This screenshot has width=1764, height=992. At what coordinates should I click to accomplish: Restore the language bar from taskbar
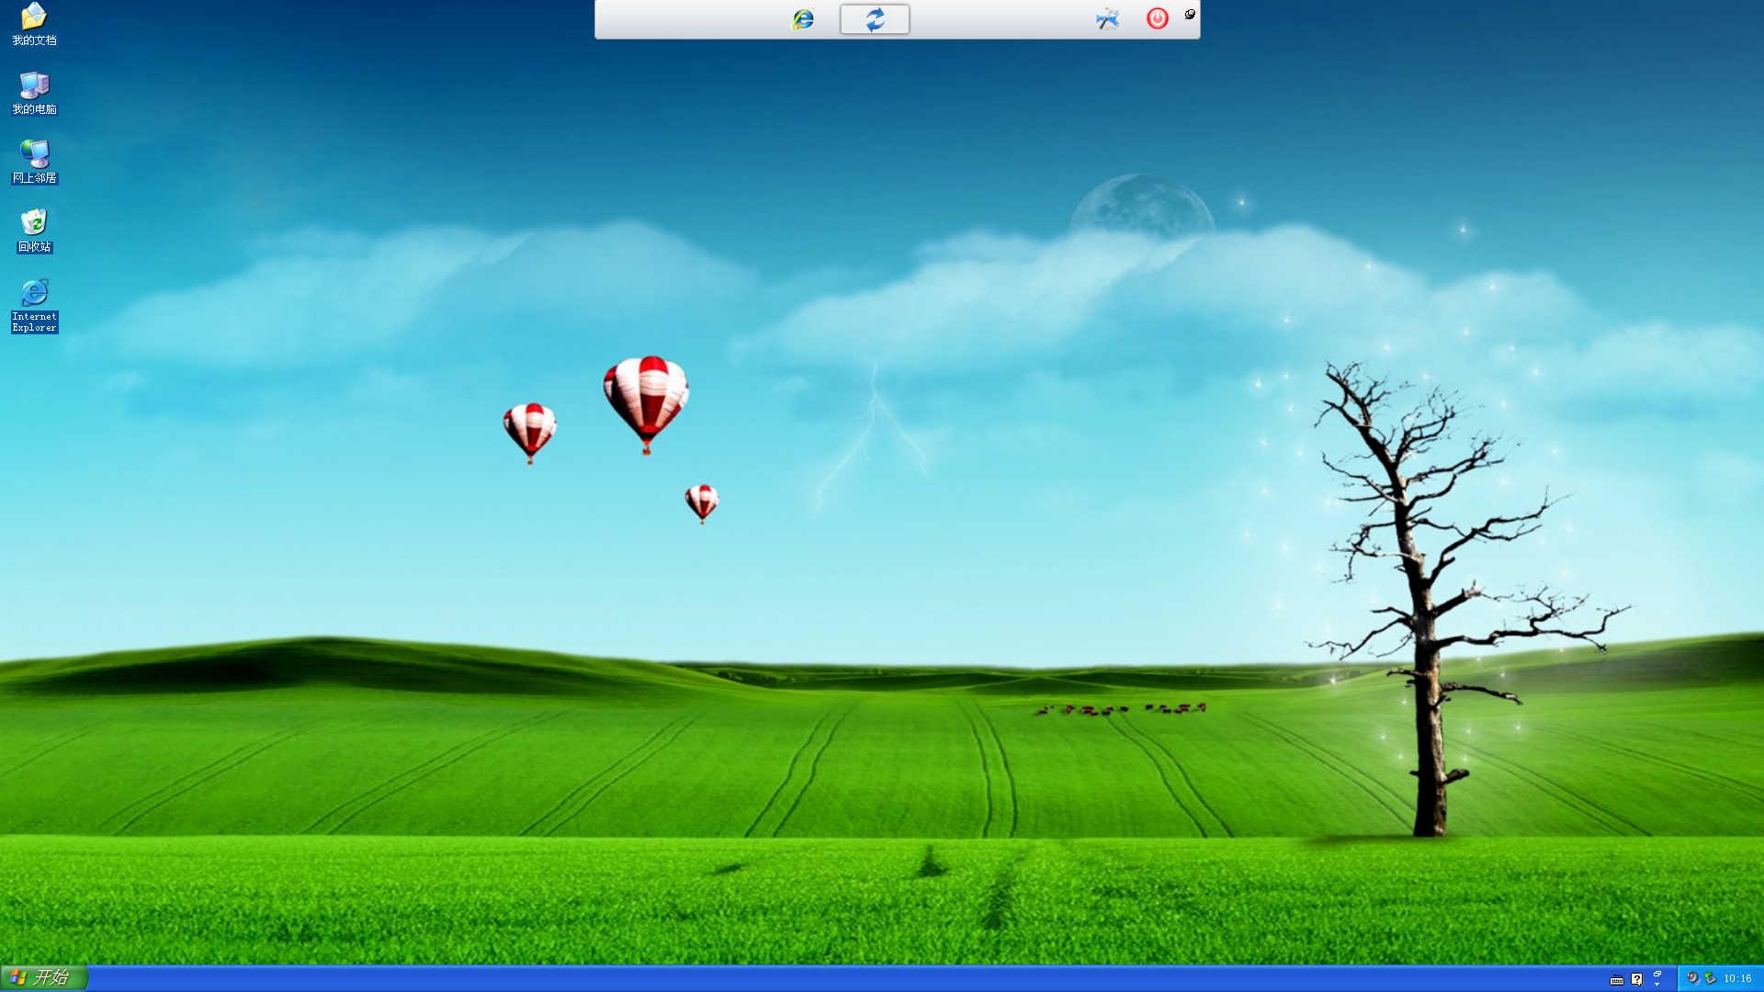coord(1657,974)
